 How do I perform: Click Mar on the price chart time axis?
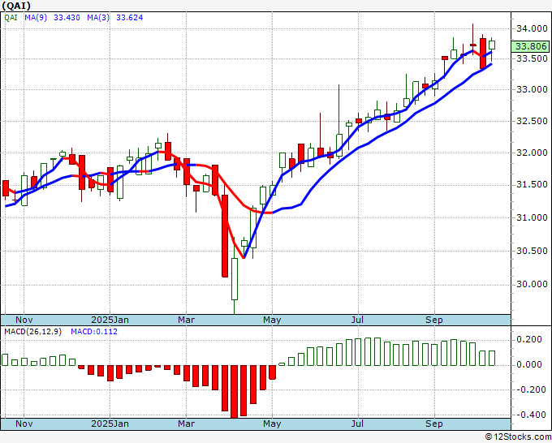[x=186, y=320]
